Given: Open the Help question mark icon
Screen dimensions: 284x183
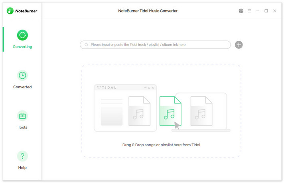Looking at the screenshot, I should tap(22, 156).
